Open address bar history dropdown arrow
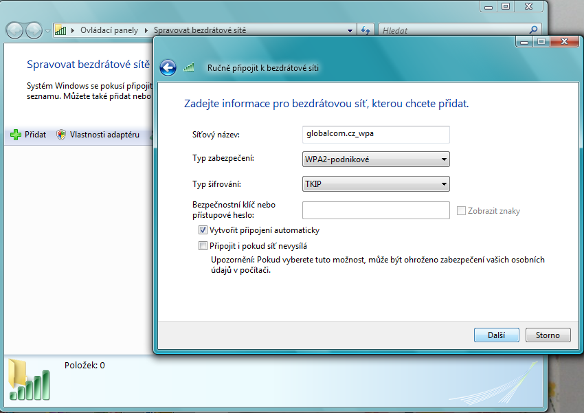Image resolution: width=584 pixels, height=413 pixels. (x=350, y=31)
